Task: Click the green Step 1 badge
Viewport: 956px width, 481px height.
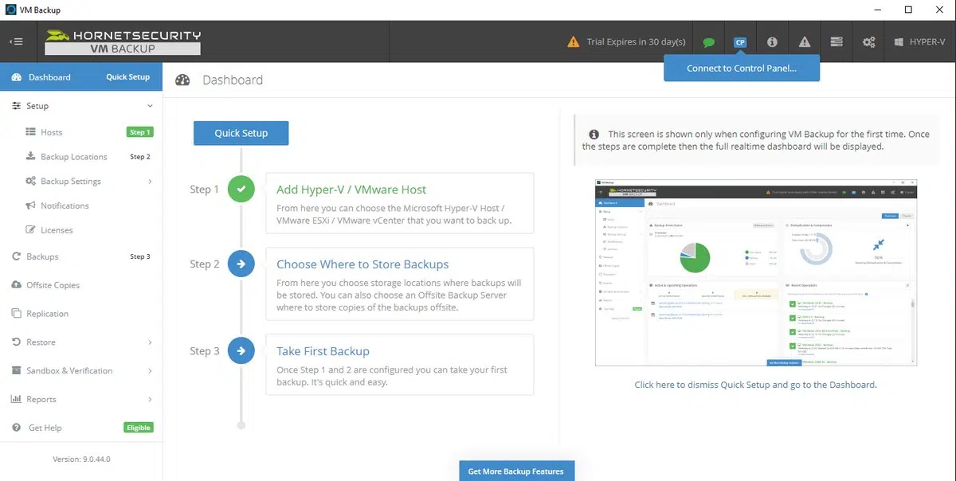Action: click(139, 132)
